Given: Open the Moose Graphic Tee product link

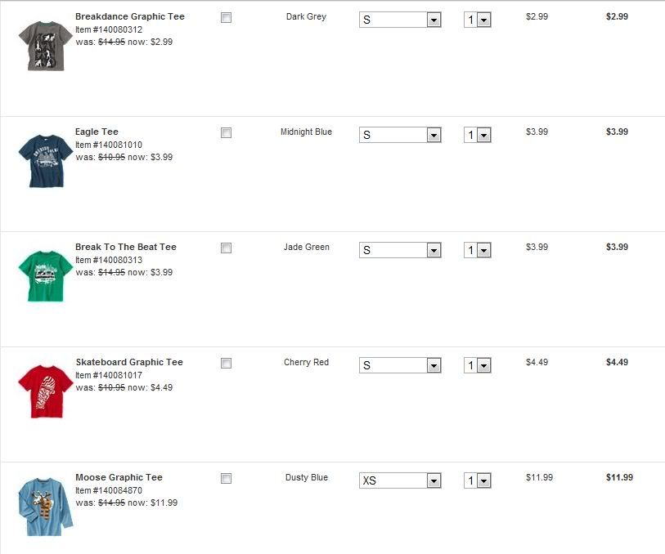Looking at the screenshot, I should coord(119,477).
